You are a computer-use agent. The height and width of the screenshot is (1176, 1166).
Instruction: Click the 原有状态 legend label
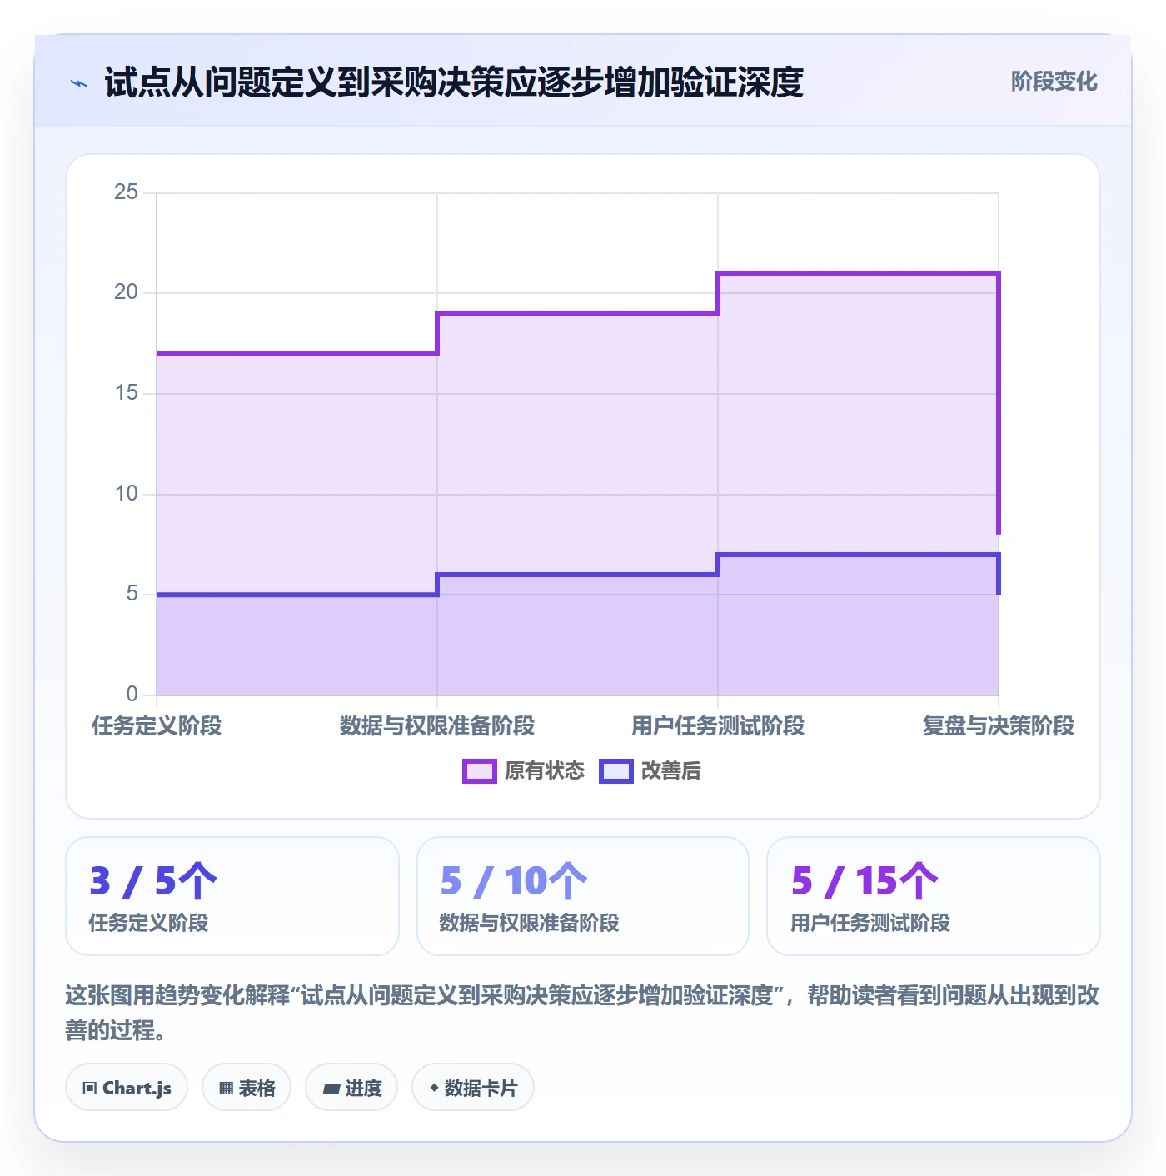click(x=544, y=771)
